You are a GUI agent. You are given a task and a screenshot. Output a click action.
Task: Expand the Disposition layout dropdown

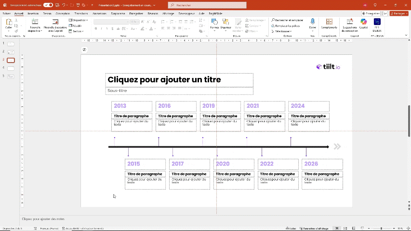pyautogui.click(x=79, y=20)
